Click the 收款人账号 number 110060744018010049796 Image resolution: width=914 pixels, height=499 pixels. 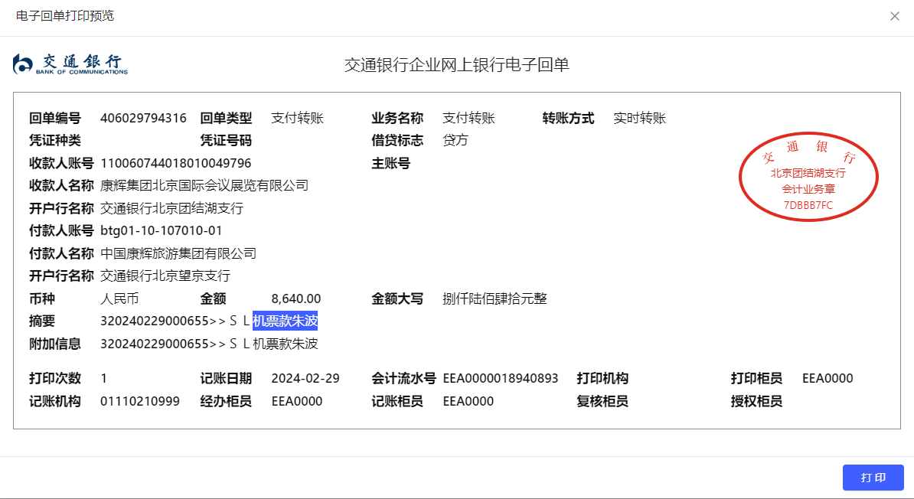[175, 163]
